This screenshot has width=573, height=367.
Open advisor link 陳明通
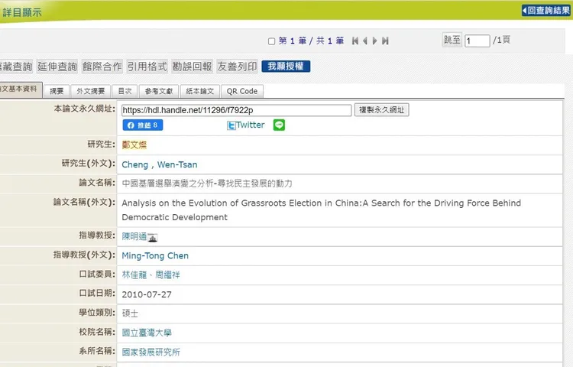click(134, 236)
